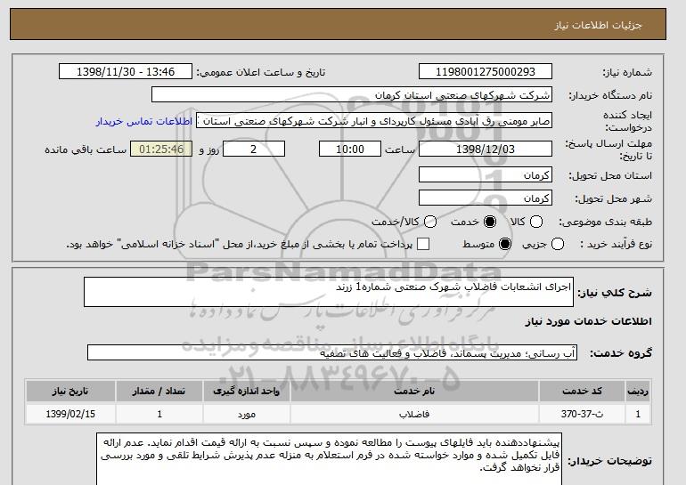This screenshot has width=686, height=485.
Task: Click the service name cell فاضلاب
Action: pos(414,414)
